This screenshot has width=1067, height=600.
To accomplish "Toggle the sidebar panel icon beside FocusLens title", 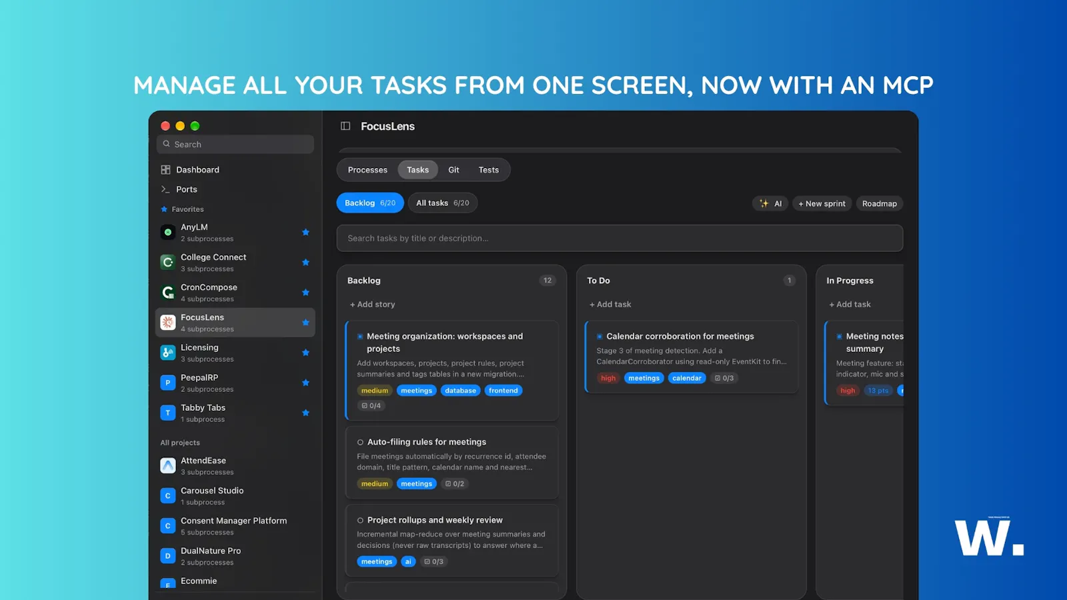I will coord(345,126).
